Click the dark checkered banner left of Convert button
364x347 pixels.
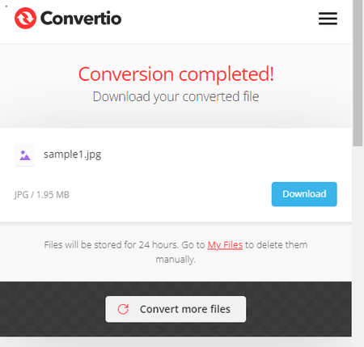coord(53,309)
